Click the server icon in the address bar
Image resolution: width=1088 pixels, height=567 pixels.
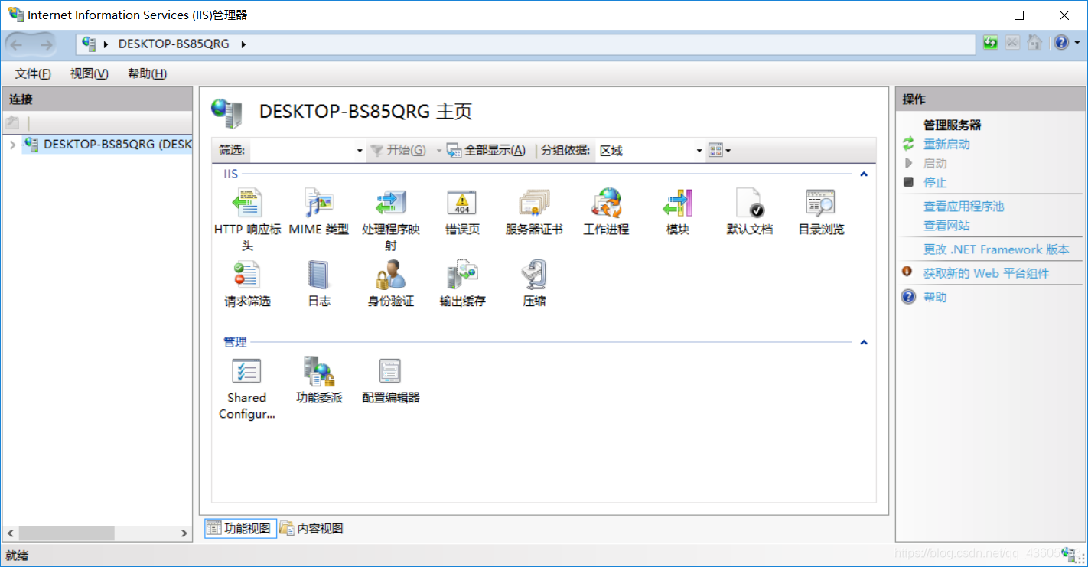(x=89, y=44)
